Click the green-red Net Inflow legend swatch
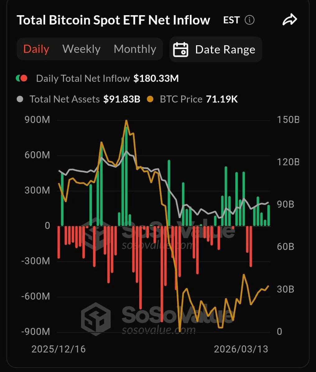316x372 pixels. [x=22, y=78]
